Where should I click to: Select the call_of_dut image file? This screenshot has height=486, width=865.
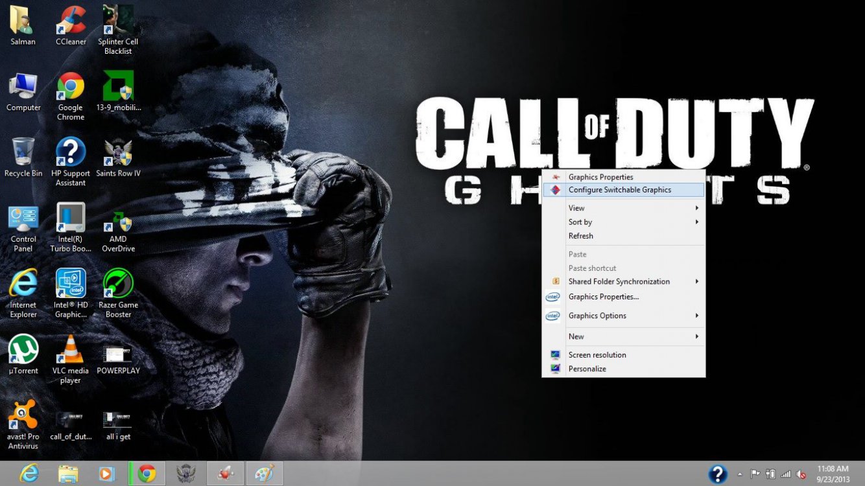(x=71, y=426)
